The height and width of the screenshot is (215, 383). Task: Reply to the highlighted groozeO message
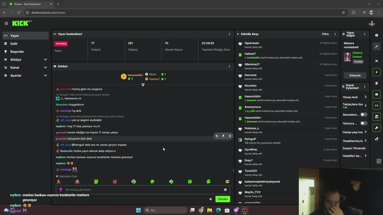(217, 136)
